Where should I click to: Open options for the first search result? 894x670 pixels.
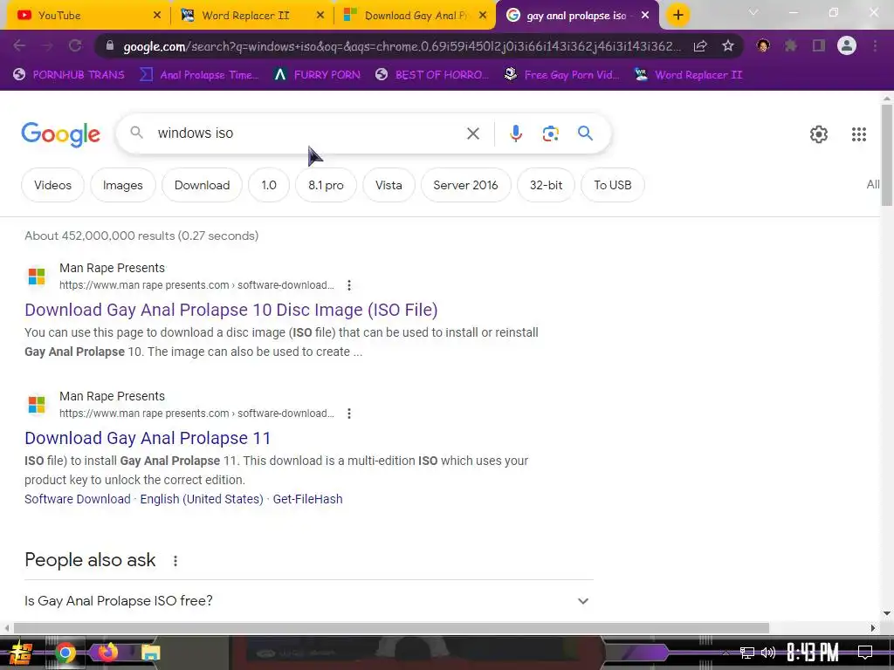(x=349, y=285)
